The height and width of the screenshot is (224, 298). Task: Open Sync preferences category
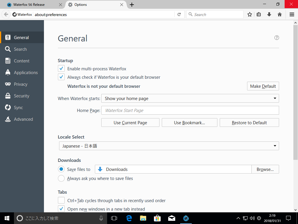tap(22, 107)
